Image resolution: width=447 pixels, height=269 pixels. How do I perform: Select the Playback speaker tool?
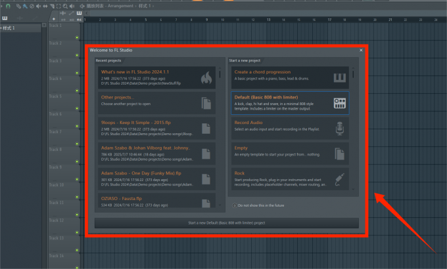tap(72, 7)
